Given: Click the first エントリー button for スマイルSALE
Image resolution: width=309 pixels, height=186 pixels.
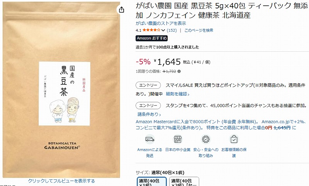Looking at the screenshot, I should [148, 85].
